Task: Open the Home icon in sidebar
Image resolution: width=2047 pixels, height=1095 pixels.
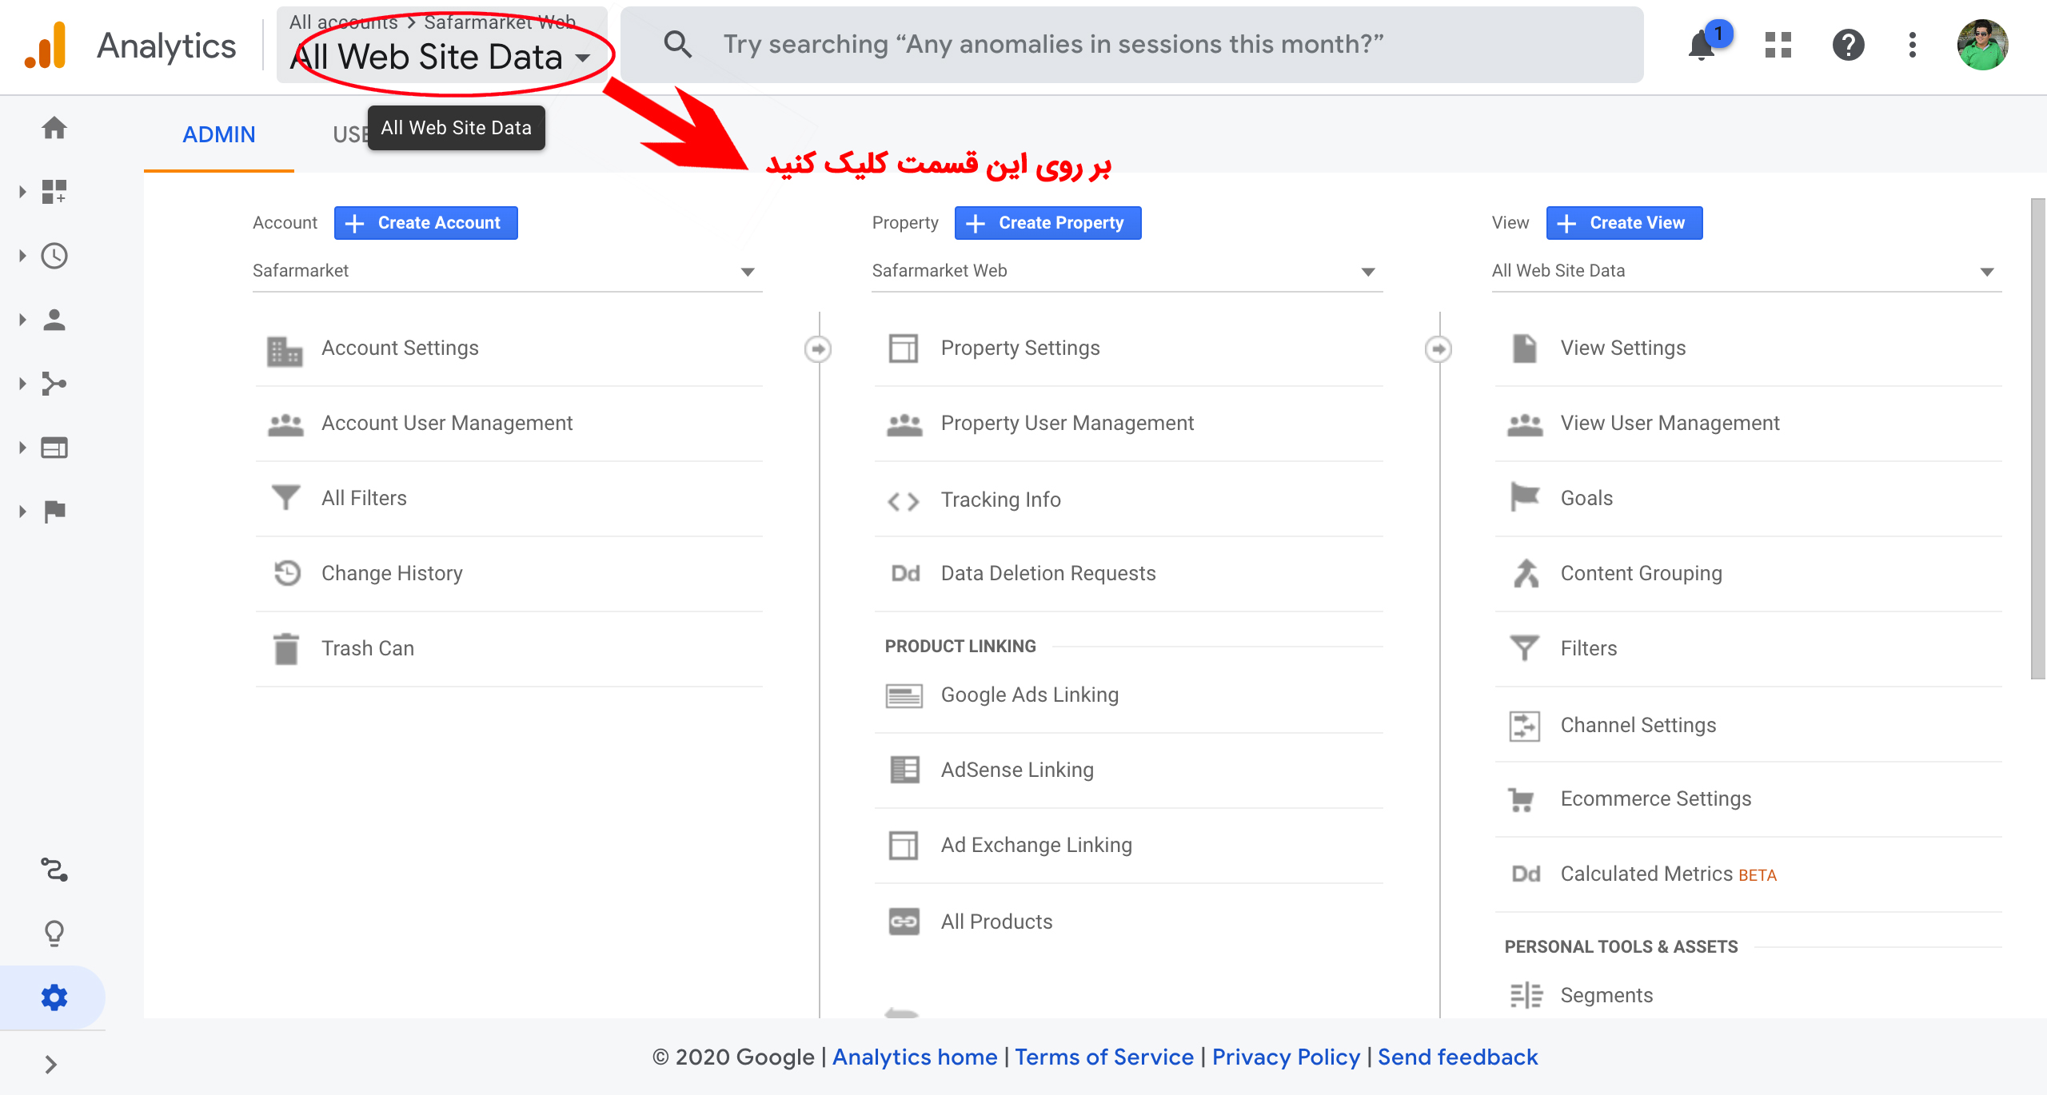Action: [x=54, y=128]
